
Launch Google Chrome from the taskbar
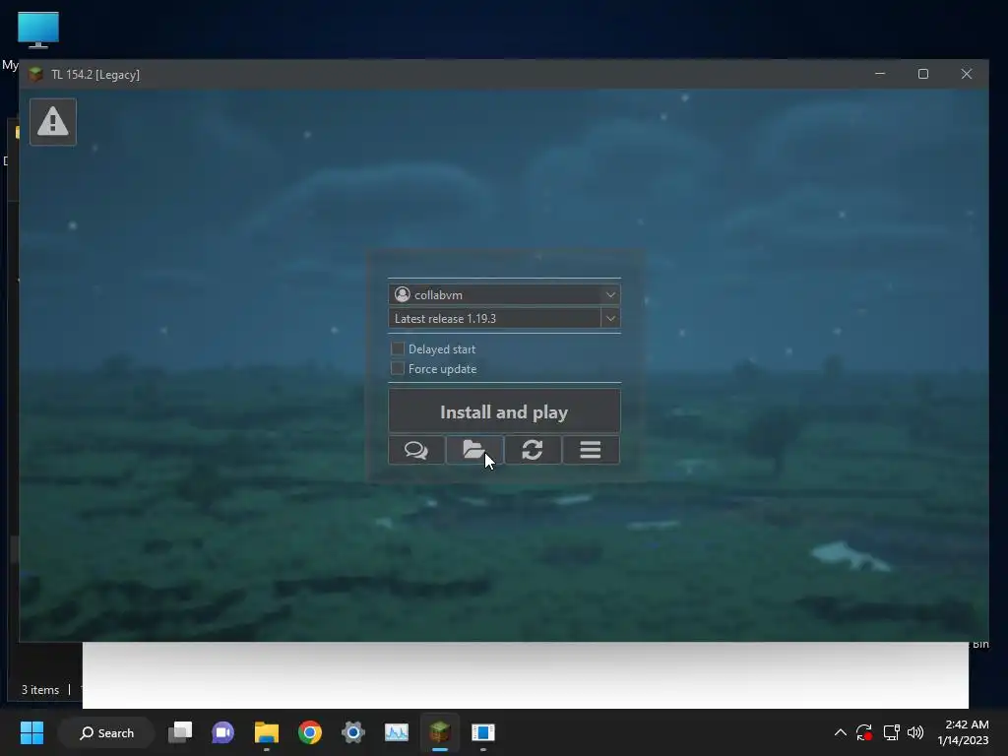click(x=310, y=732)
